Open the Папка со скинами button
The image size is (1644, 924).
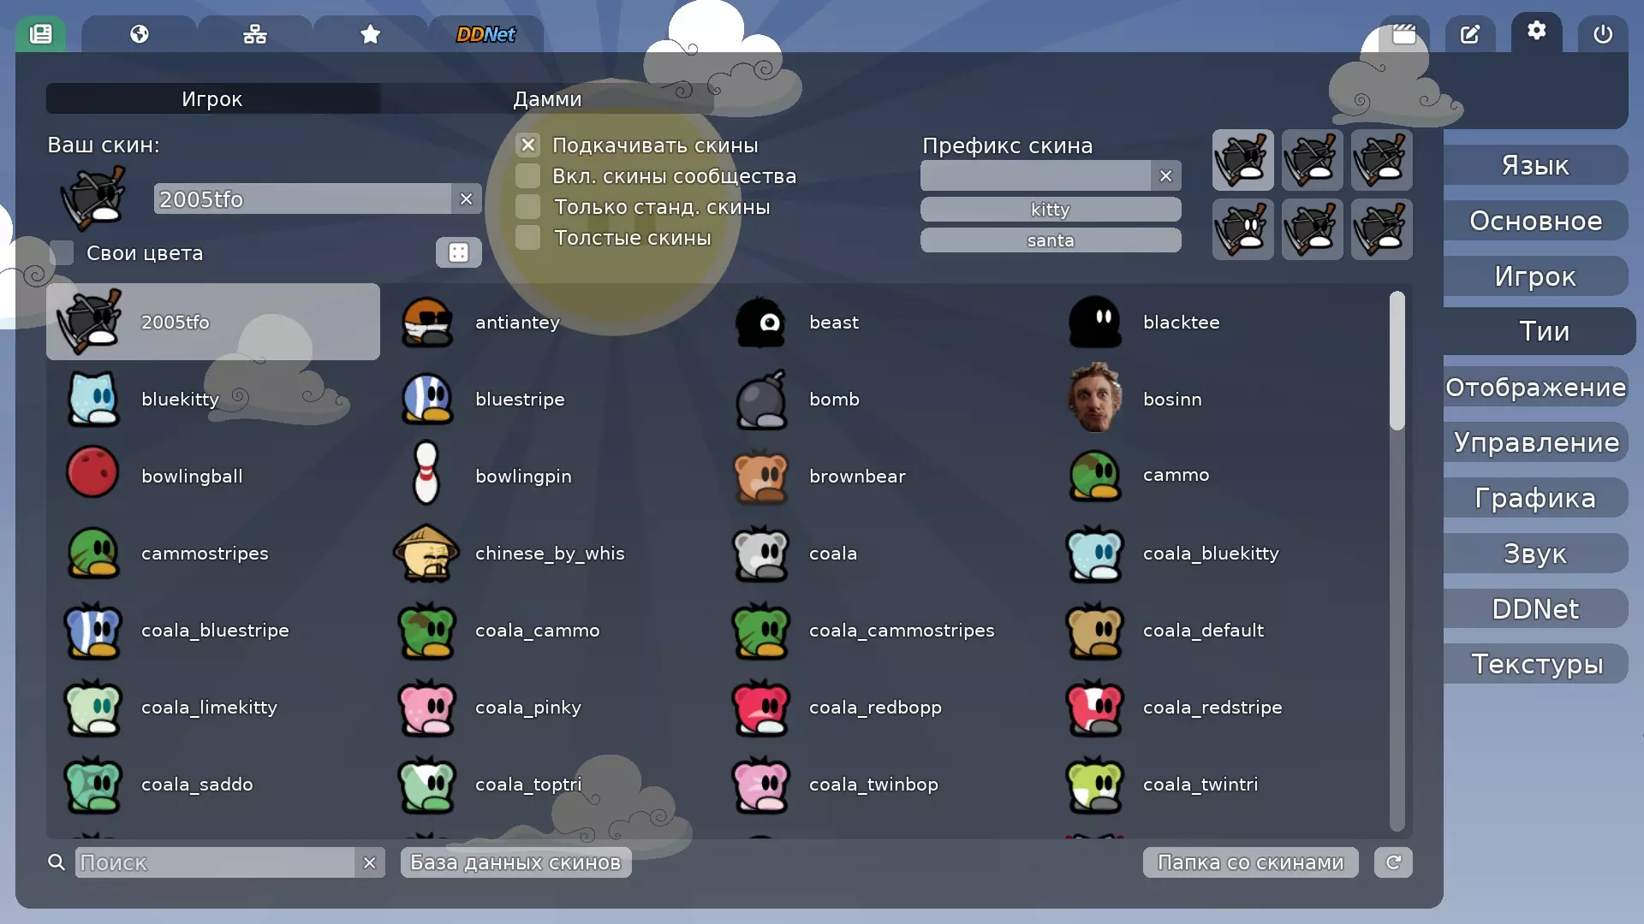(x=1250, y=862)
